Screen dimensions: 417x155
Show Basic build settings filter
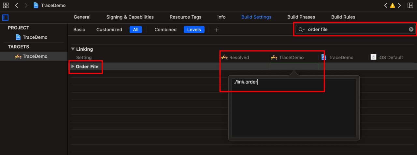pyautogui.click(x=79, y=30)
